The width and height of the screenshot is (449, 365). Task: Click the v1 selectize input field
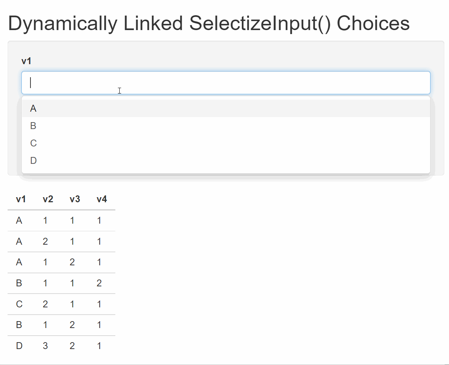coord(225,83)
